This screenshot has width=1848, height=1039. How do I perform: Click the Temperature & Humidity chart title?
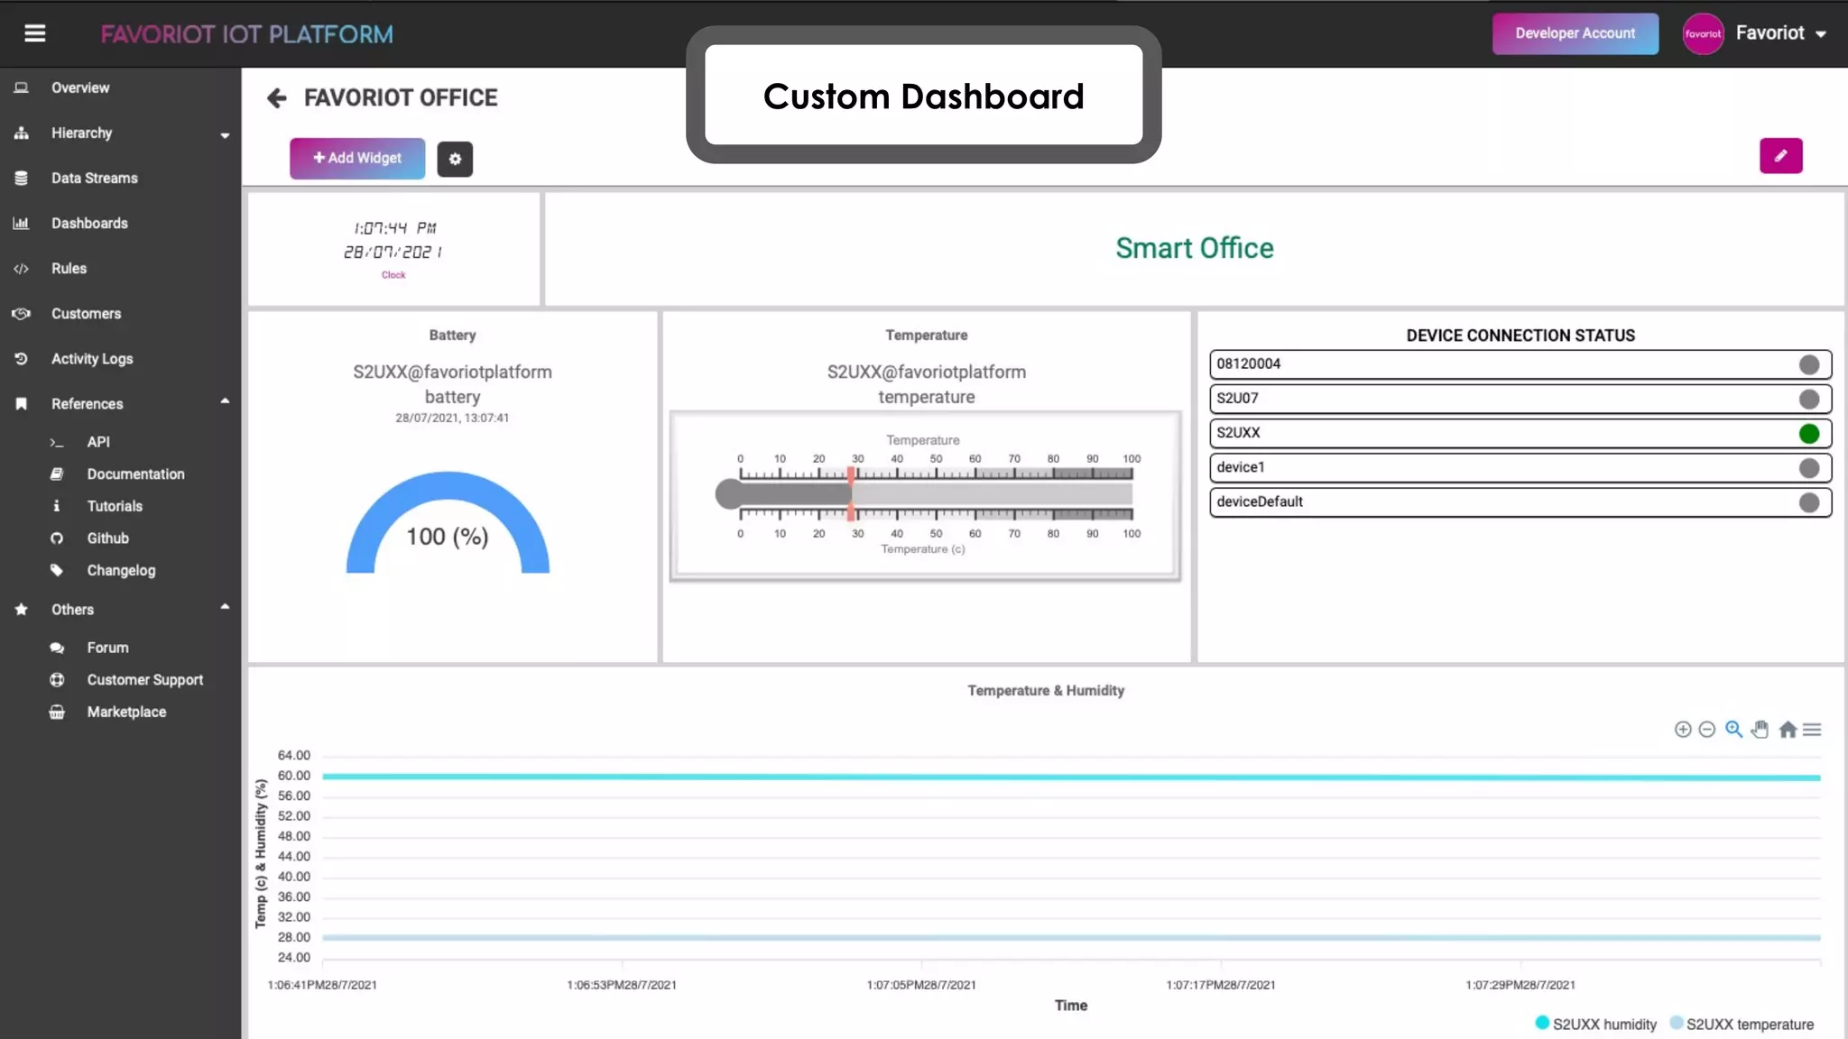tap(1046, 690)
